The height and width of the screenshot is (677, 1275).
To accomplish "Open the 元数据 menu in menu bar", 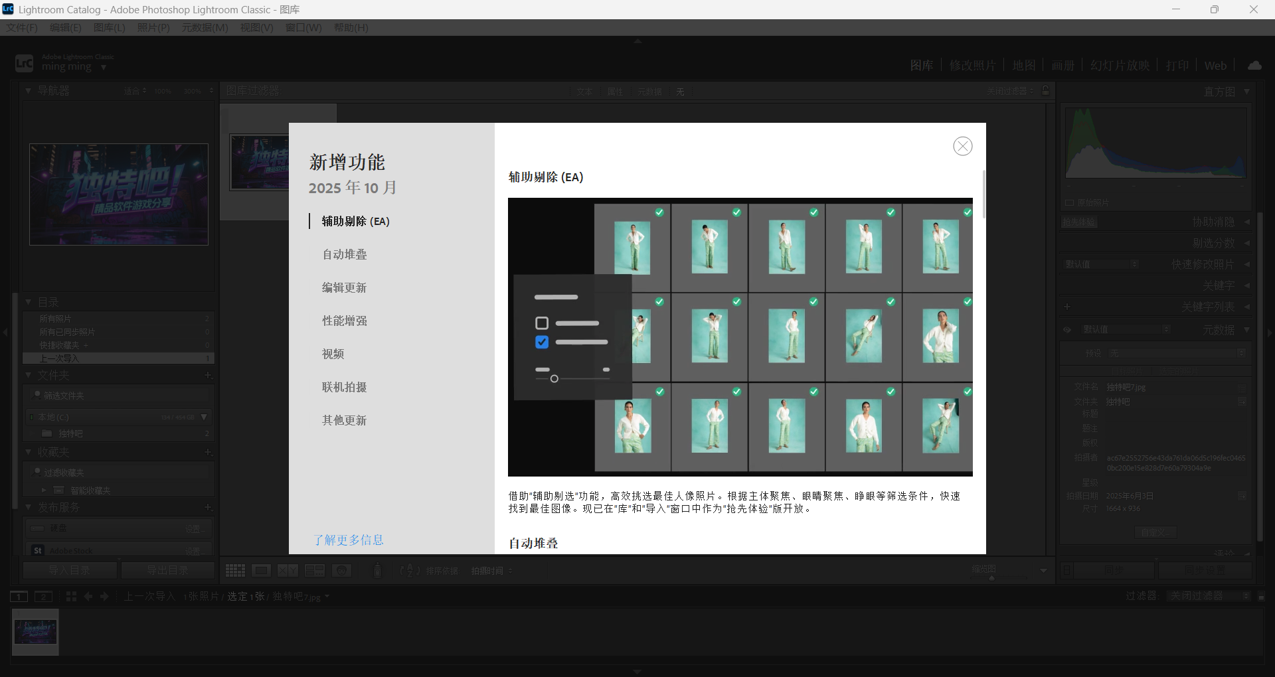I will click(204, 27).
